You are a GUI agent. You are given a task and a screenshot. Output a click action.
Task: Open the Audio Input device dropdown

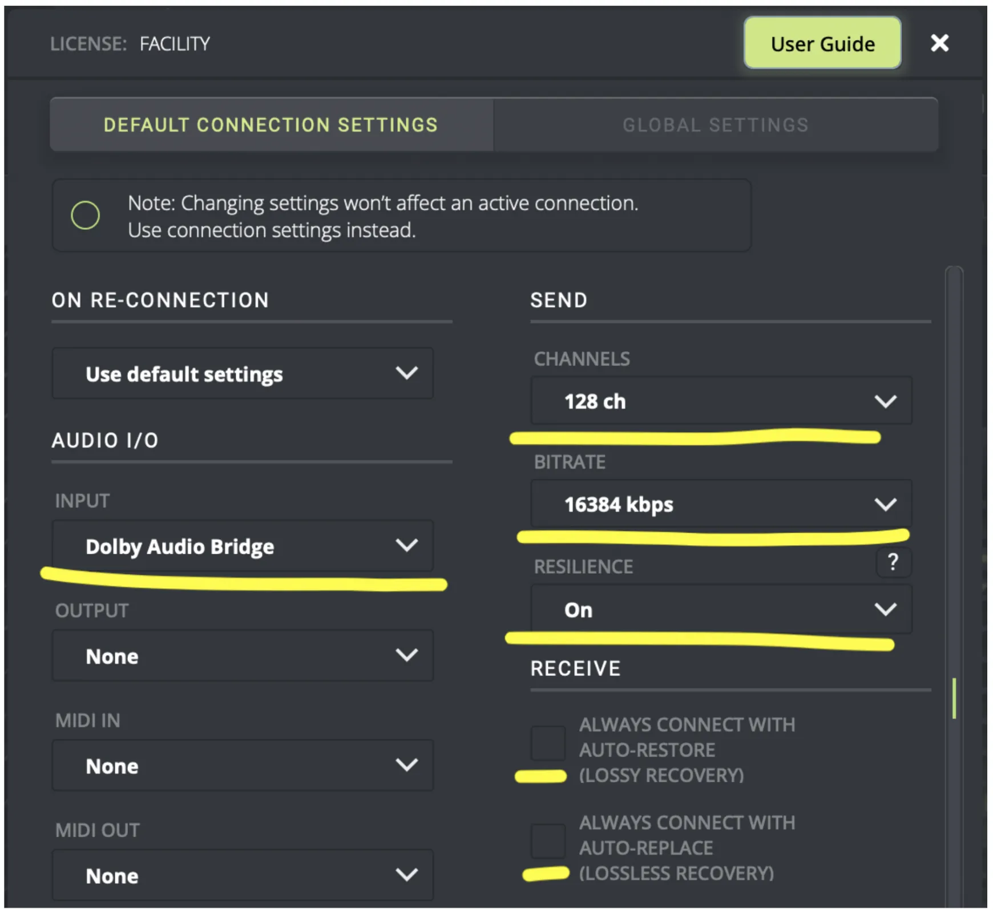coord(243,546)
